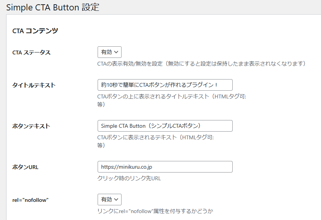Click the CTA ステータス field label
321x220 pixels.
pos(31,52)
